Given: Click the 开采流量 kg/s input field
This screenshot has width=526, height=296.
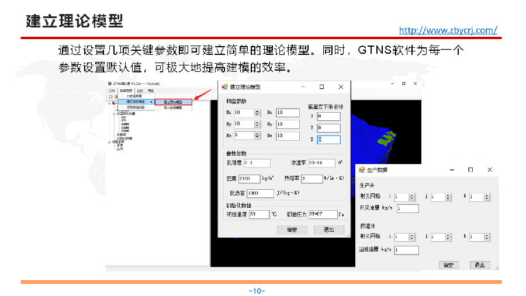Looking at the screenshot, I should (x=407, y=208).
